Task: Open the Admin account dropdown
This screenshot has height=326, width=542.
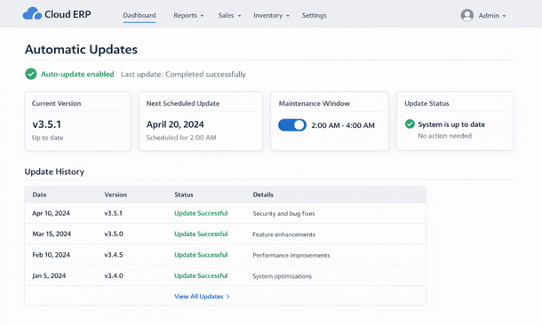Action: [492, 16]
